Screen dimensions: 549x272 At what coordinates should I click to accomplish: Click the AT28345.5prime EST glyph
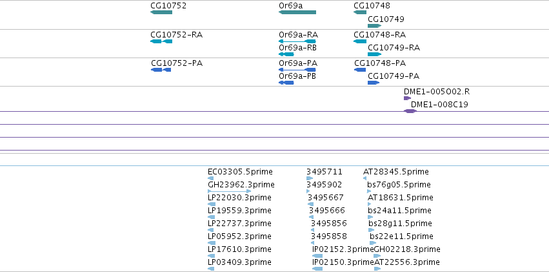pos(365,178)
